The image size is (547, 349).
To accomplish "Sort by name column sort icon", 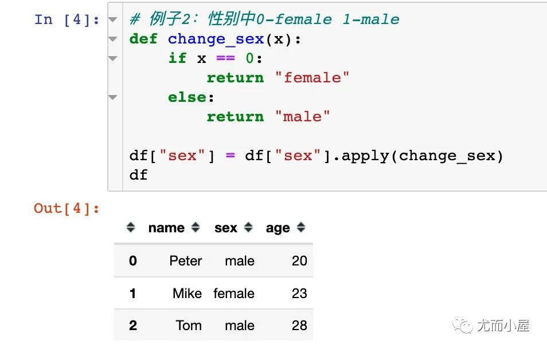I will (196, 227).
